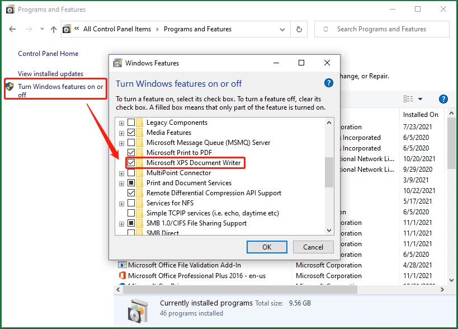Image resolution: width=458 pixels, height=329 pixels.
Task: Click the horizontal scroll right arrow
Action: [x=442, y=290]
